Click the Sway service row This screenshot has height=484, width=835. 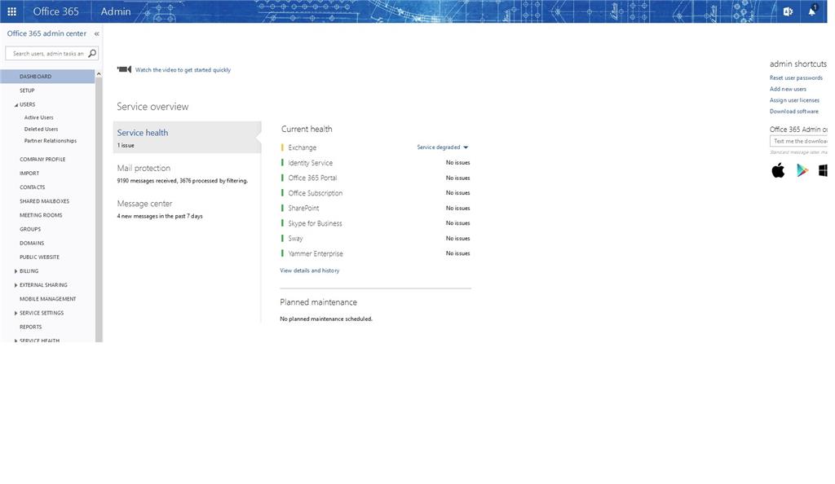pos(375,238)
